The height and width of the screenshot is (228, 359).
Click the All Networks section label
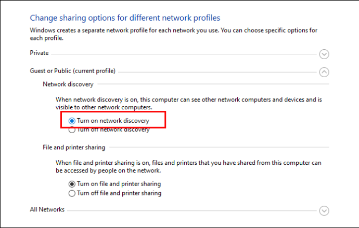click(47, 209)
